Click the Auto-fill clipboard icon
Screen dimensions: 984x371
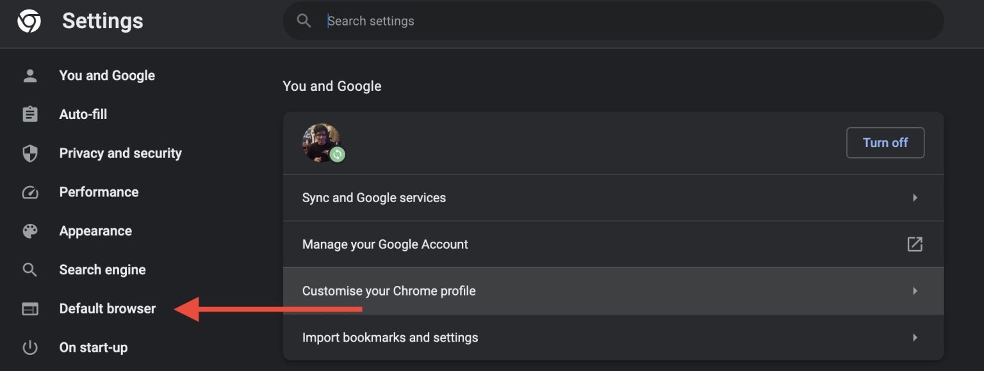tap(29, 114)
